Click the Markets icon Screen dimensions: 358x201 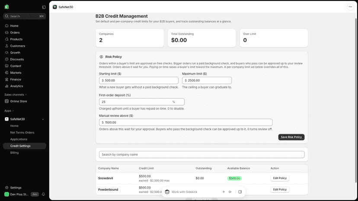tap(6, 73)
